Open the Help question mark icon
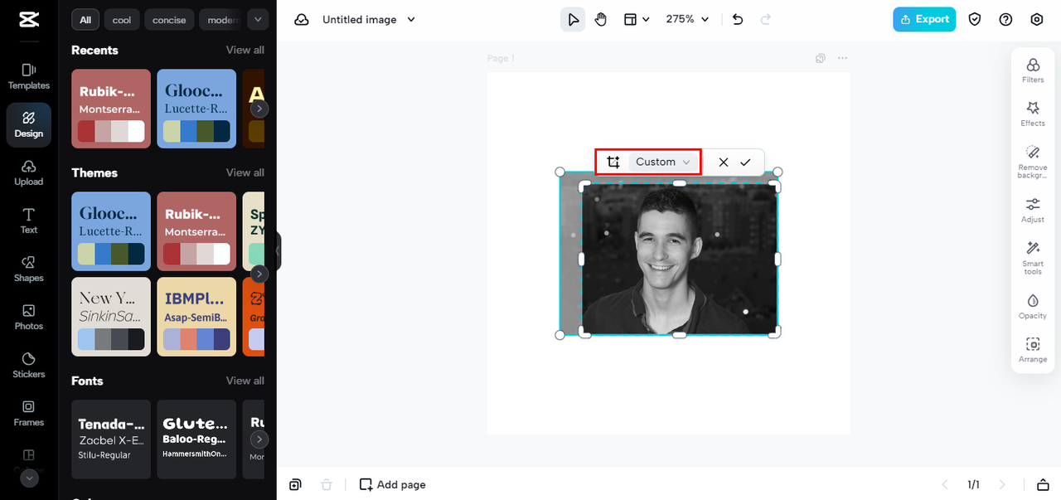The image size is (1061, 500). 1005,19
